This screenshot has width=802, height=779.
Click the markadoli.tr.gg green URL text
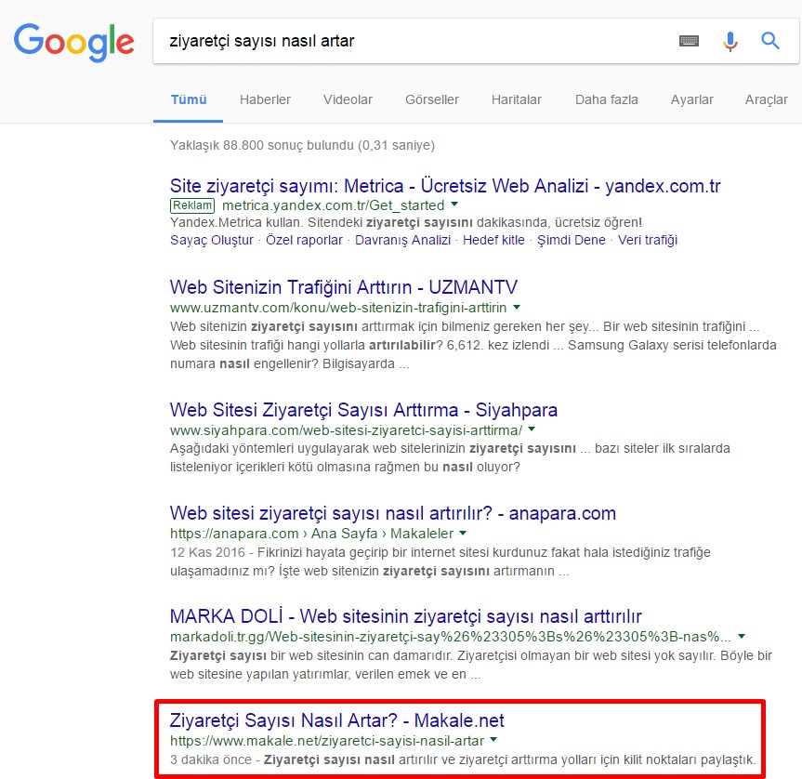pos(451,637)
